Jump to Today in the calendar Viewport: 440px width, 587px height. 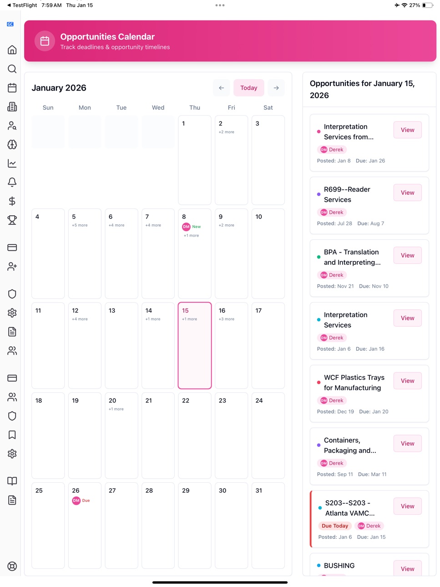[x=249, y=88]
